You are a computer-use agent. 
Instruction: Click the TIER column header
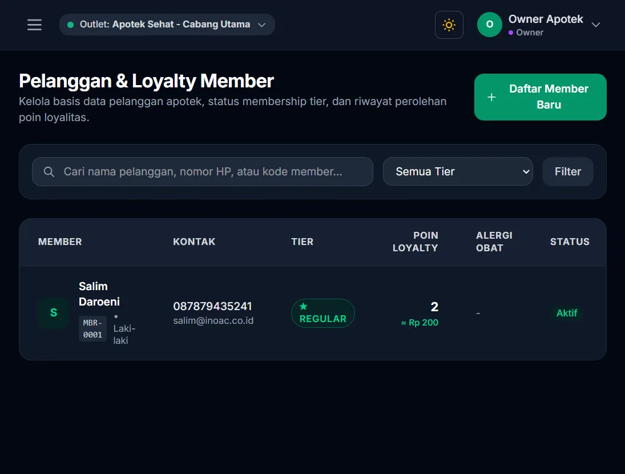coord(302,242)
